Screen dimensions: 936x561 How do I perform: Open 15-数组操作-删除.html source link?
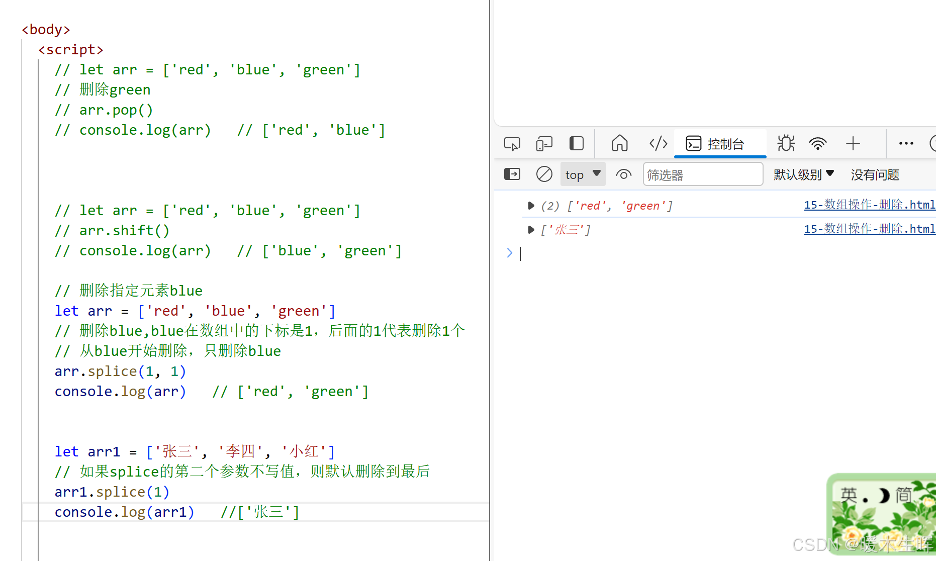click(x=869, y=205)
